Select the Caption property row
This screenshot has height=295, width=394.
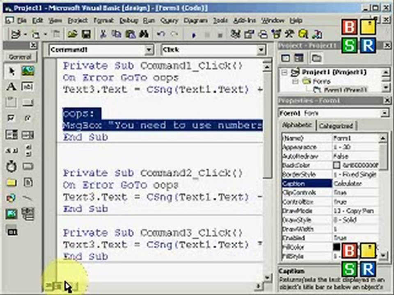pyautogui.click(x=330, y=184)
